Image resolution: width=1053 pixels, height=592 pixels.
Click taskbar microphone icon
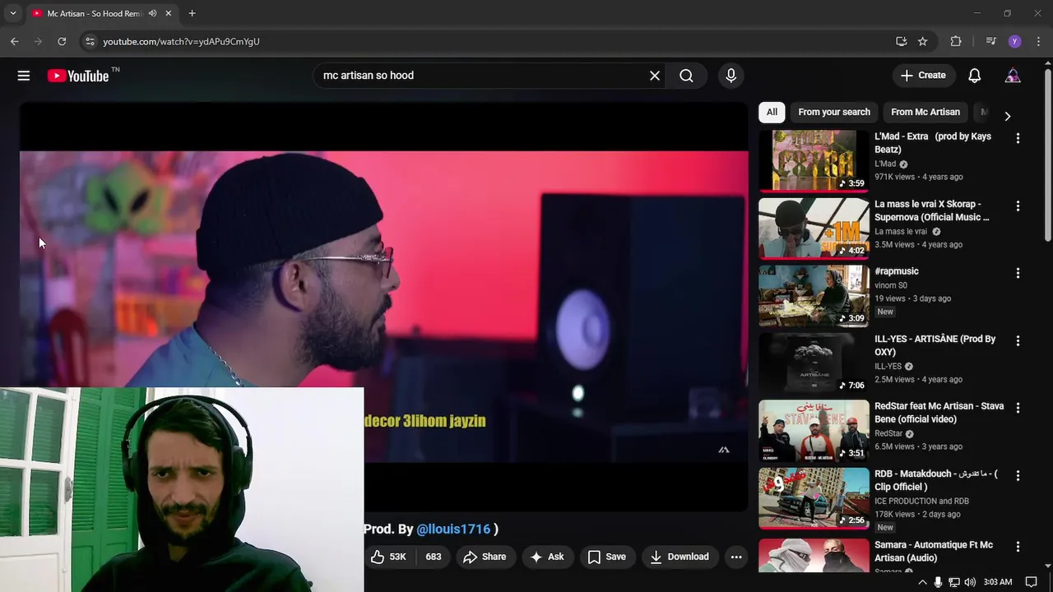[938, 582]
